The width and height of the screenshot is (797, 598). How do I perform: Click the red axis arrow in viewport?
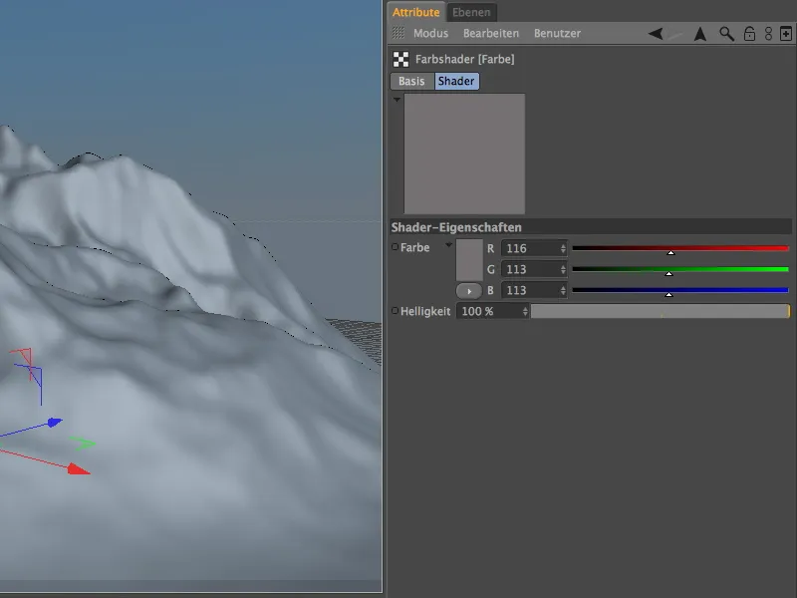[79, 468]
